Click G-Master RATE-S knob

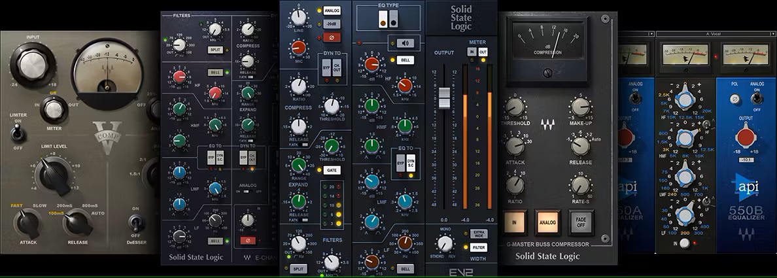point(580,185)
